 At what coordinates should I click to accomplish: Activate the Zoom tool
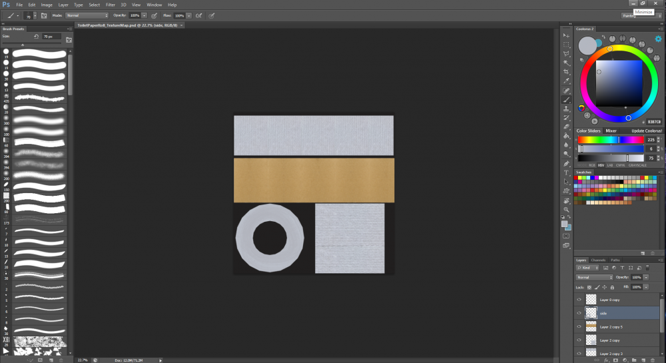pyautogui.click(x=566, y=209)
